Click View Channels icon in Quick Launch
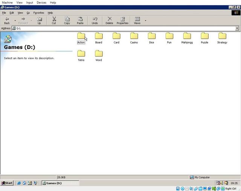 [x=35, y=183]
